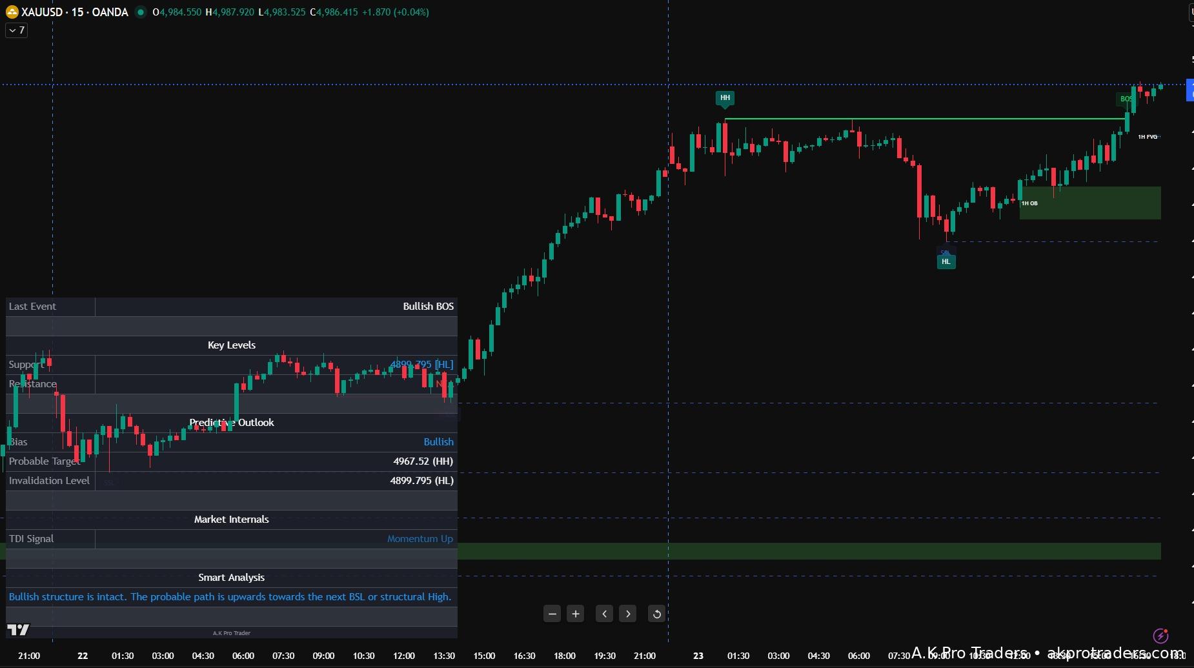The height and width of the screenshot is (668, 1194).
Task: Click the blue current price label on the axis
Action: (x=1190, y=90)
